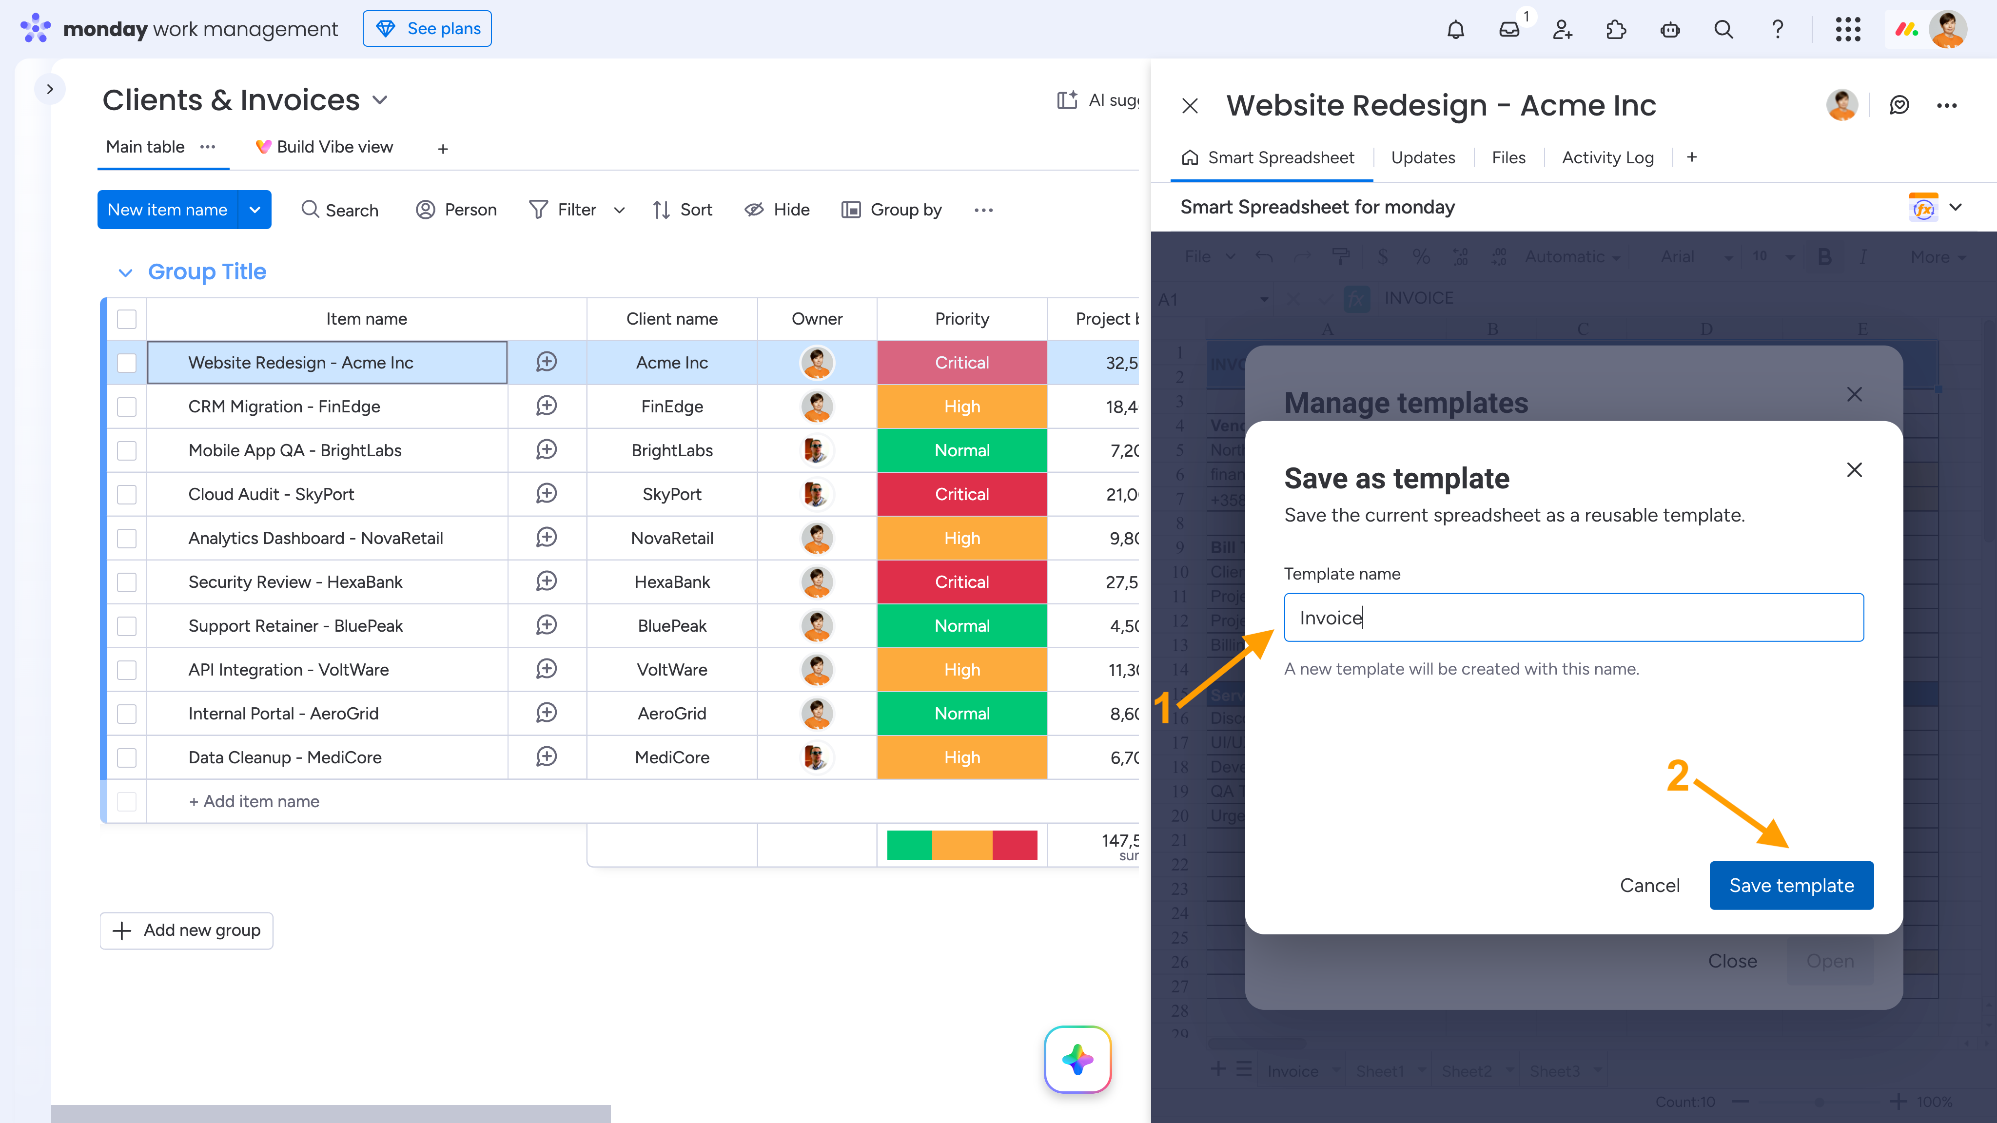Switch to the Updates tab
This screenshot has height=1123, width=1997.
[1423, 158]
